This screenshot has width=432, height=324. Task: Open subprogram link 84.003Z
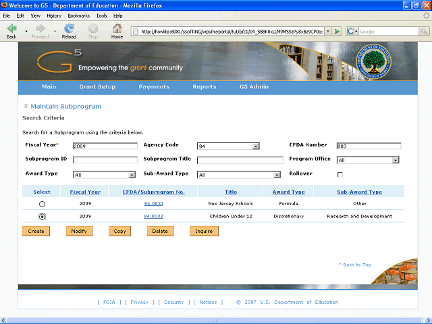point(153,216)
